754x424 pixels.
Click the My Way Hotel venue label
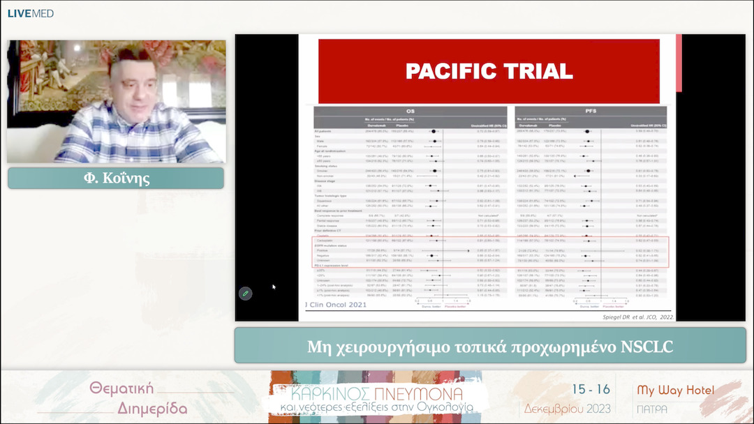(674, 391)
